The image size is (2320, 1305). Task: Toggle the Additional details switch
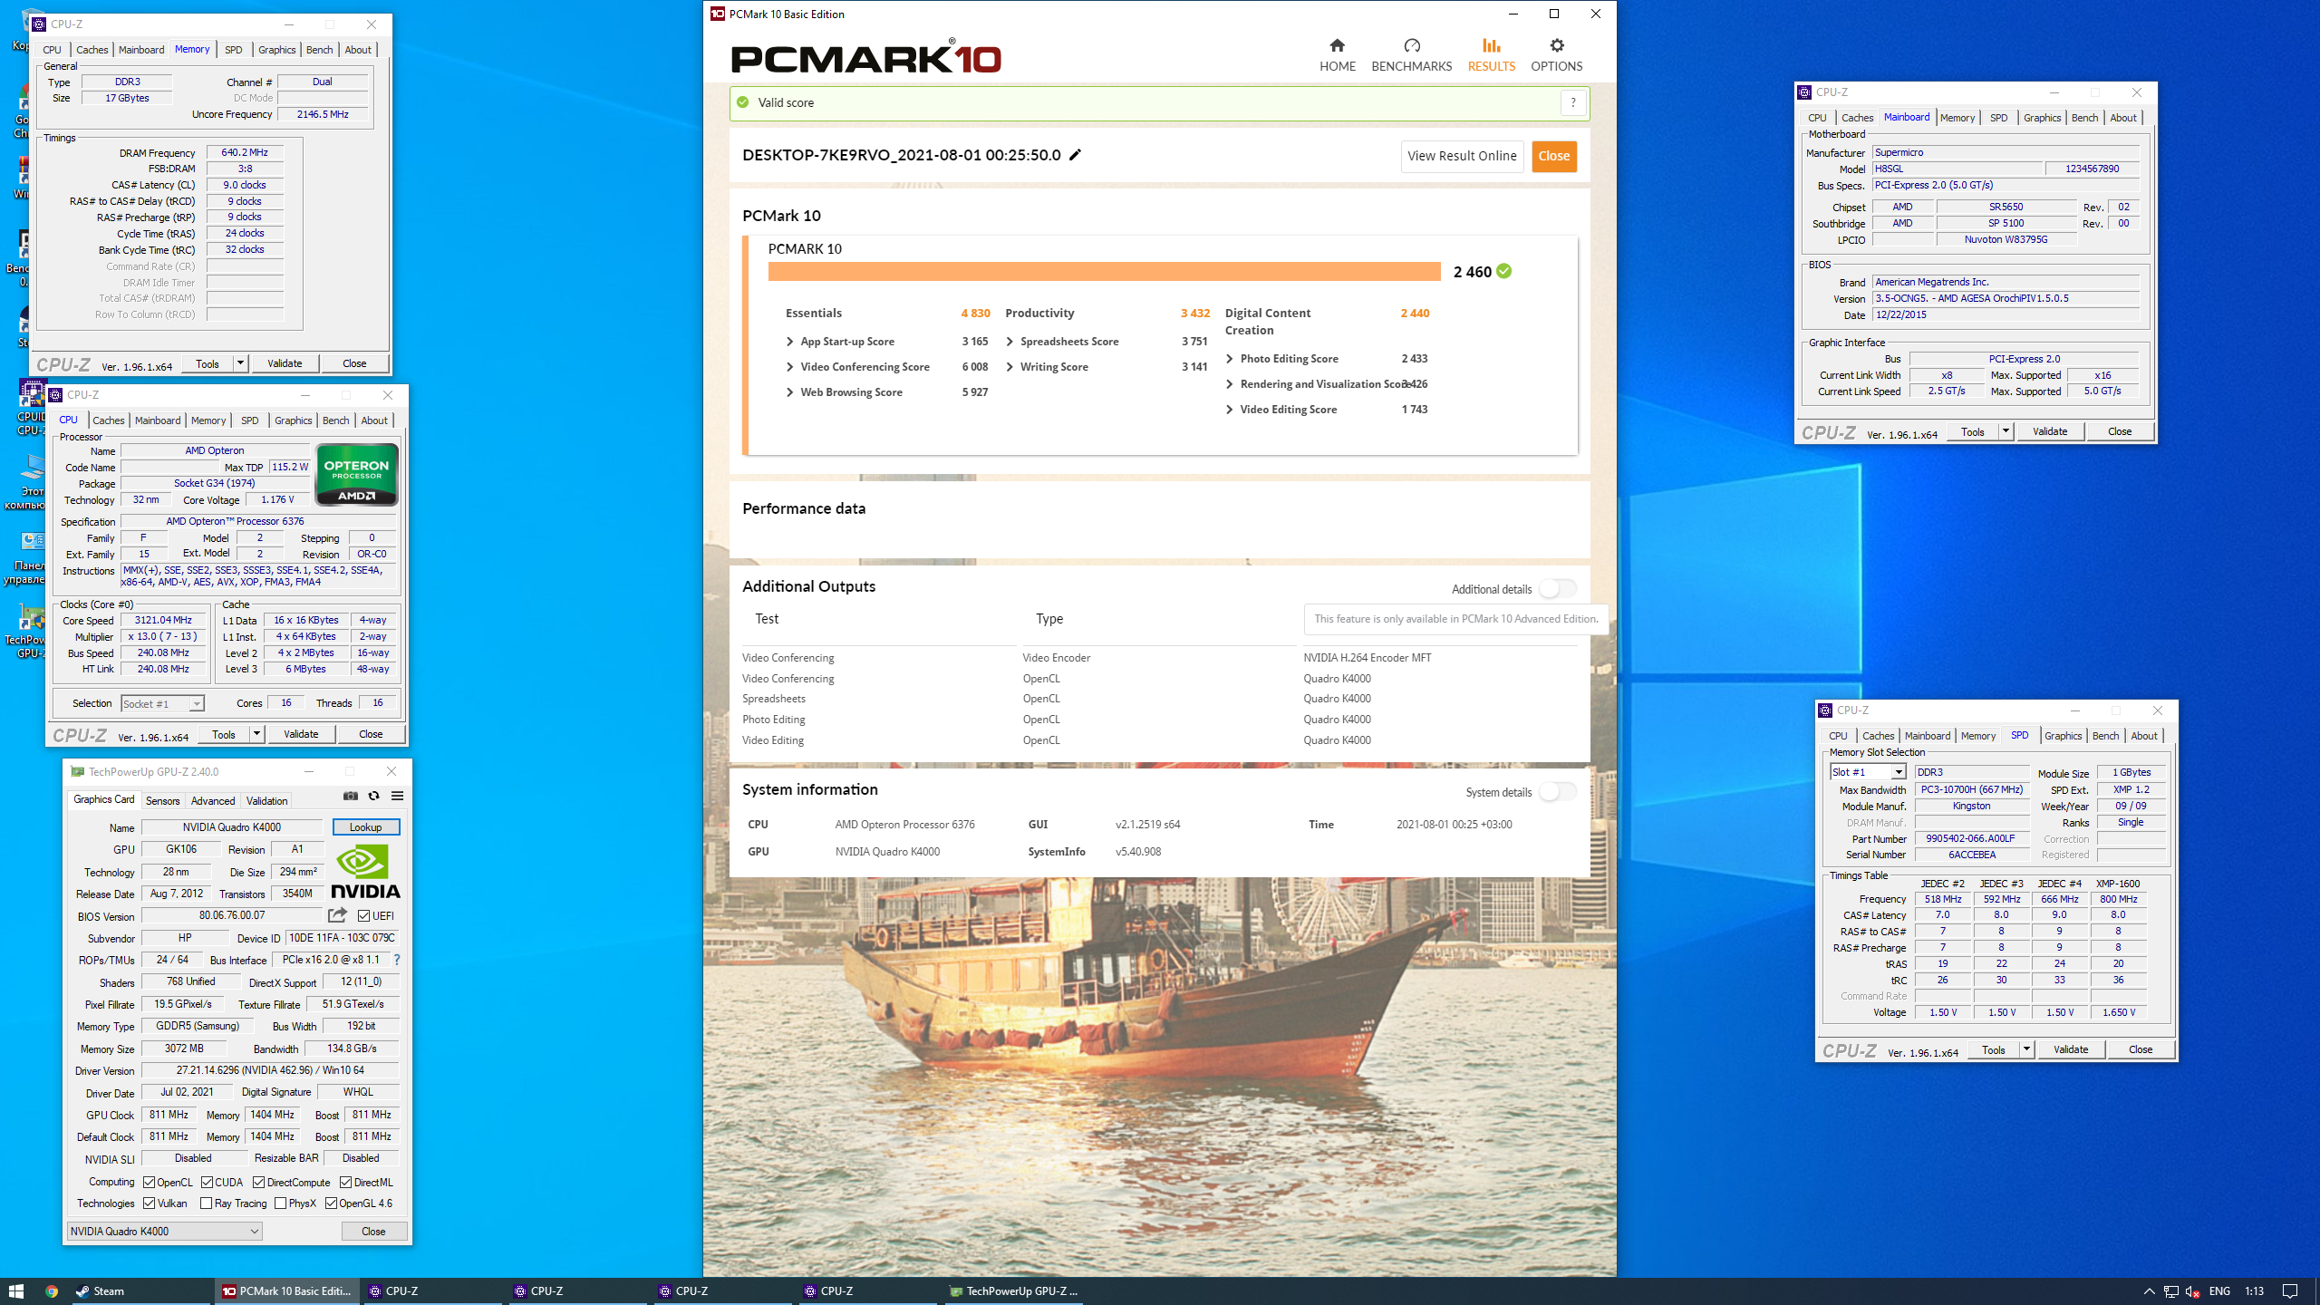[1558, 588]
